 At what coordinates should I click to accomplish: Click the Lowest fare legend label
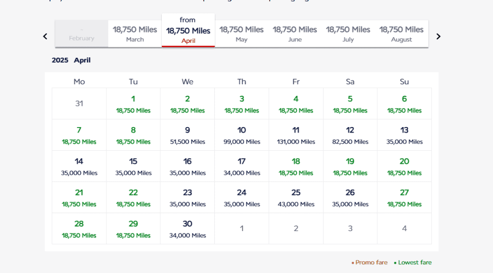pyautogui.click(x=415, y=262)
